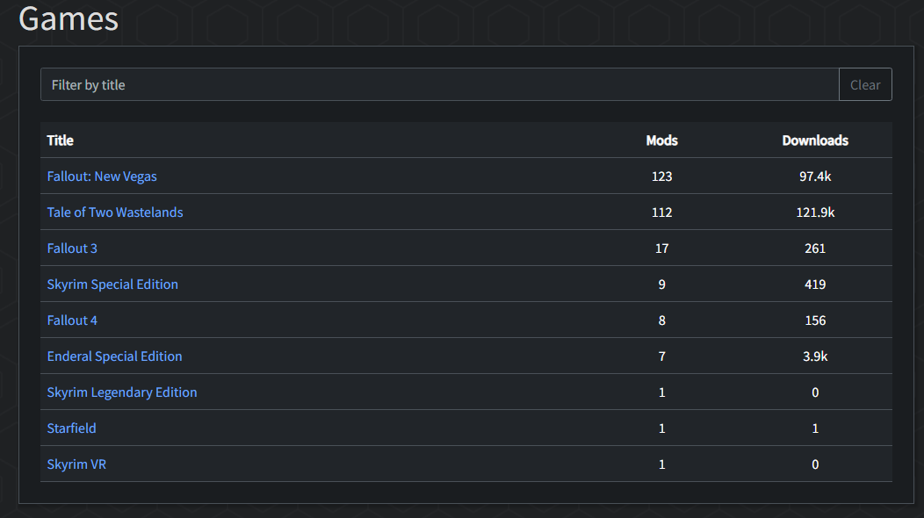
Task: Click the Filter by title input field
Action: pos(440,85)
